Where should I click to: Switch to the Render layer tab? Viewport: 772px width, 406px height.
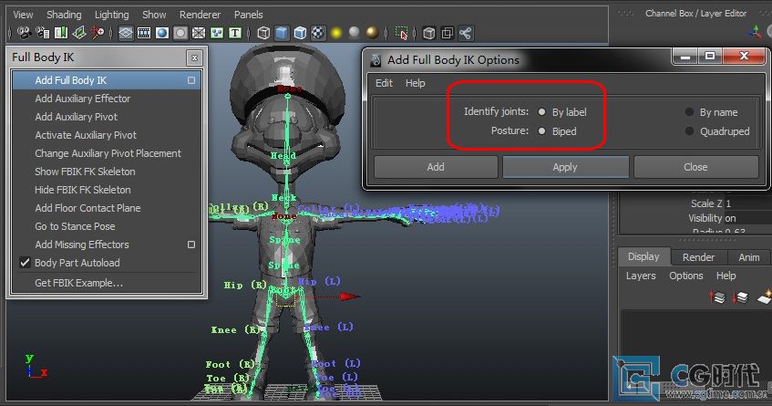click(x=698, y=257)
